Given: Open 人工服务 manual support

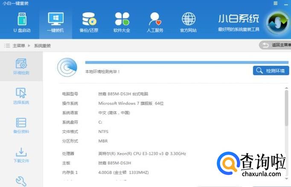Looking at the screenshot, I should [155, 22].
